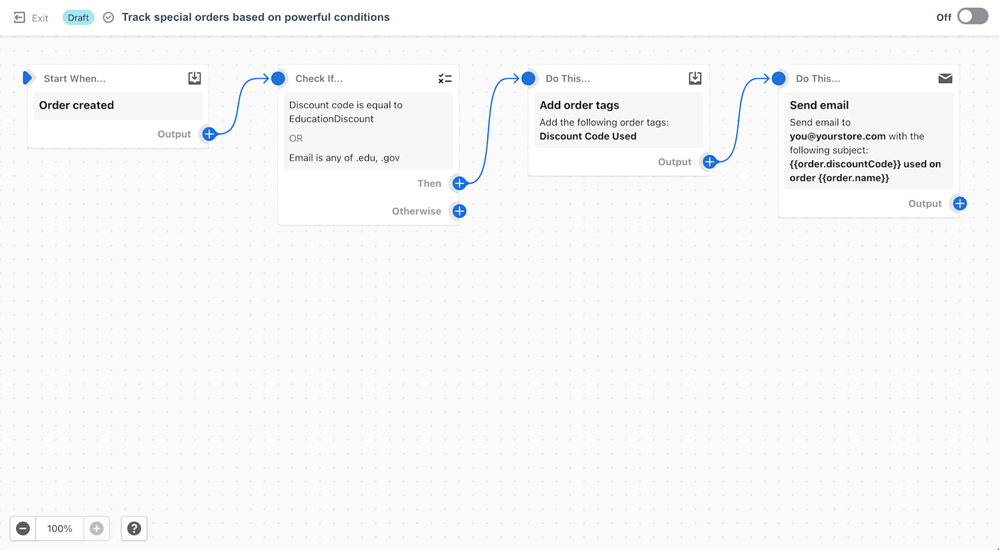This screenshot has width=999, height=550.
Task: Click the Order created trigger icon
Action: pyautogui.click(x=194, y=78)
